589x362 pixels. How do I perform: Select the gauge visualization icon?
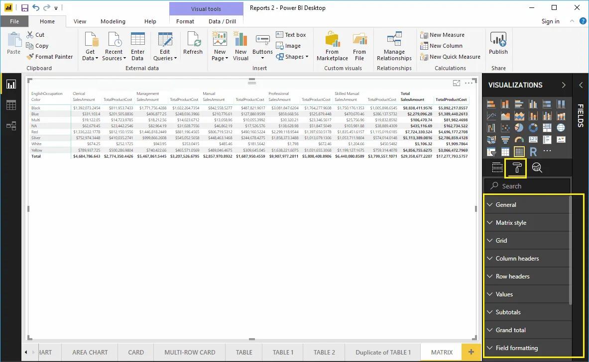519,139
